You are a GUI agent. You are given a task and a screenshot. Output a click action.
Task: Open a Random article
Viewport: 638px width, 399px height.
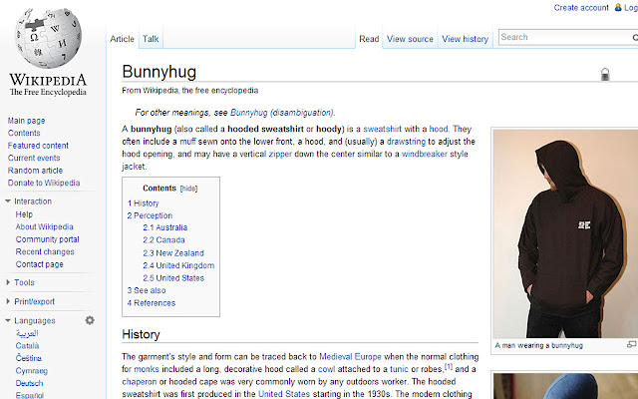coord(35,171)
